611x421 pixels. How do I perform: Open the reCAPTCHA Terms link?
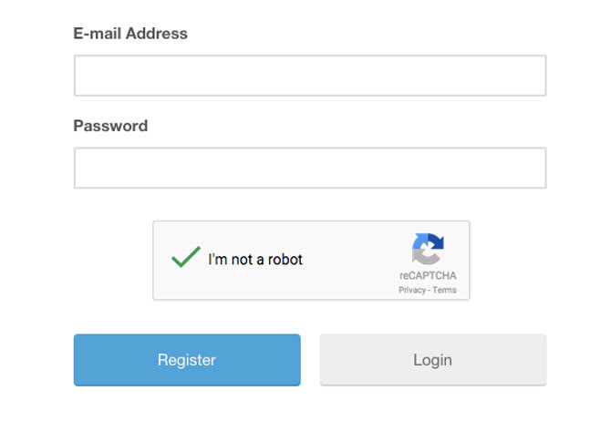click(445, 291)
